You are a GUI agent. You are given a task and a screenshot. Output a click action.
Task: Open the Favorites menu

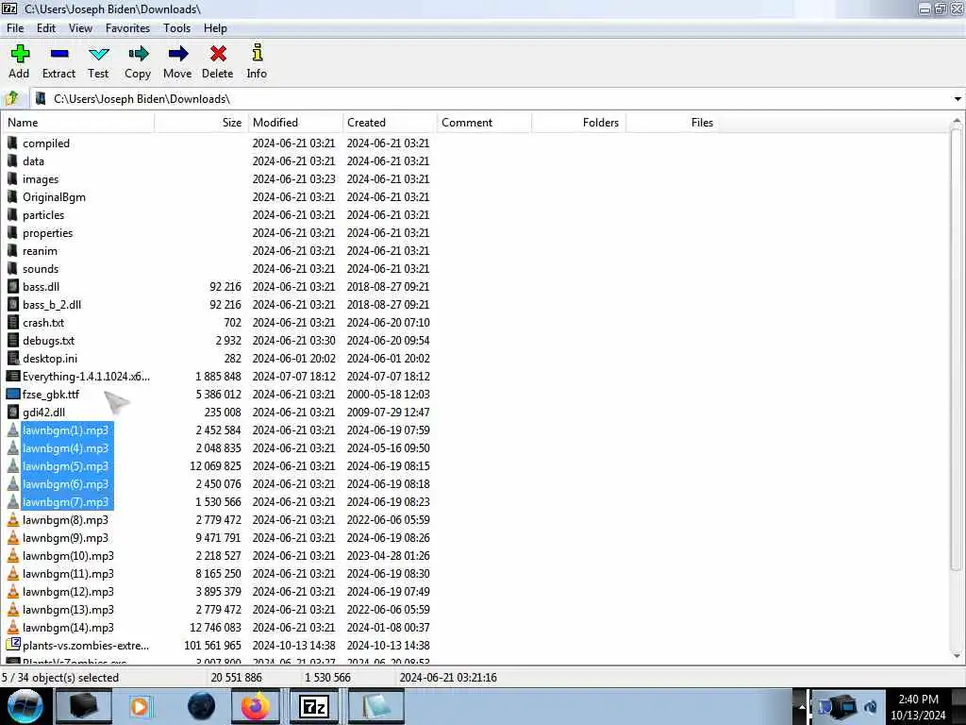point(127,28)
